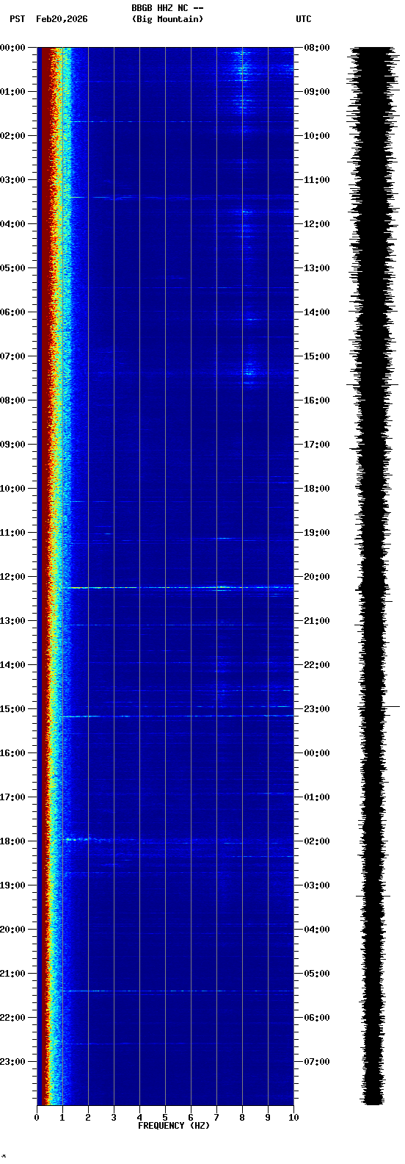Screen dimensions: 405x1164
Task: Click the UTC 18:00 time label
Action: click(317, 489)
